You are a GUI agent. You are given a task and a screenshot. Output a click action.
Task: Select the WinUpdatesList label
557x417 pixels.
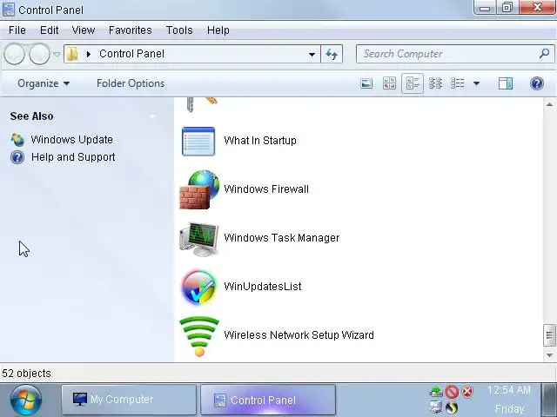[x=263, y=287]
